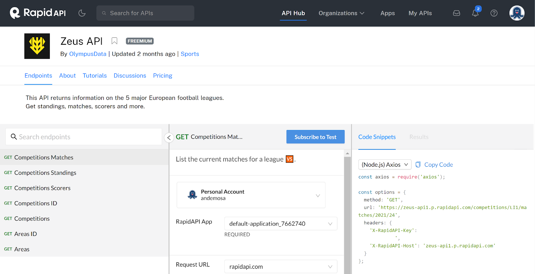Open the (Node.js) Axios language dropdown
535x274 pixels.
[x=385, y=164]
